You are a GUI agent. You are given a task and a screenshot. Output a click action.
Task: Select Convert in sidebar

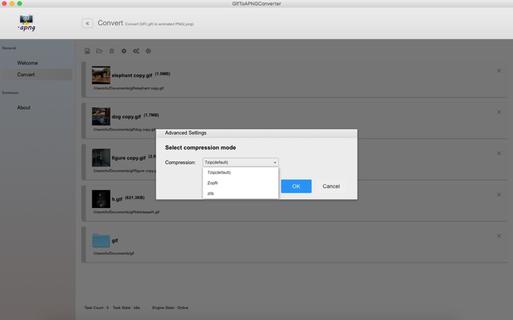tap(37, 74)
